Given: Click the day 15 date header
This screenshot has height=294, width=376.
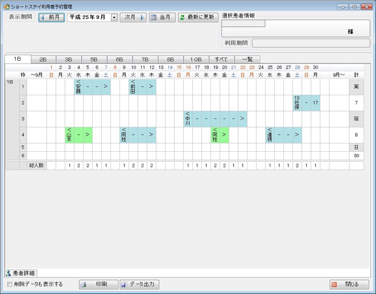Looking at the screenshot, I should pyautogui.click(x=179, y=67).
